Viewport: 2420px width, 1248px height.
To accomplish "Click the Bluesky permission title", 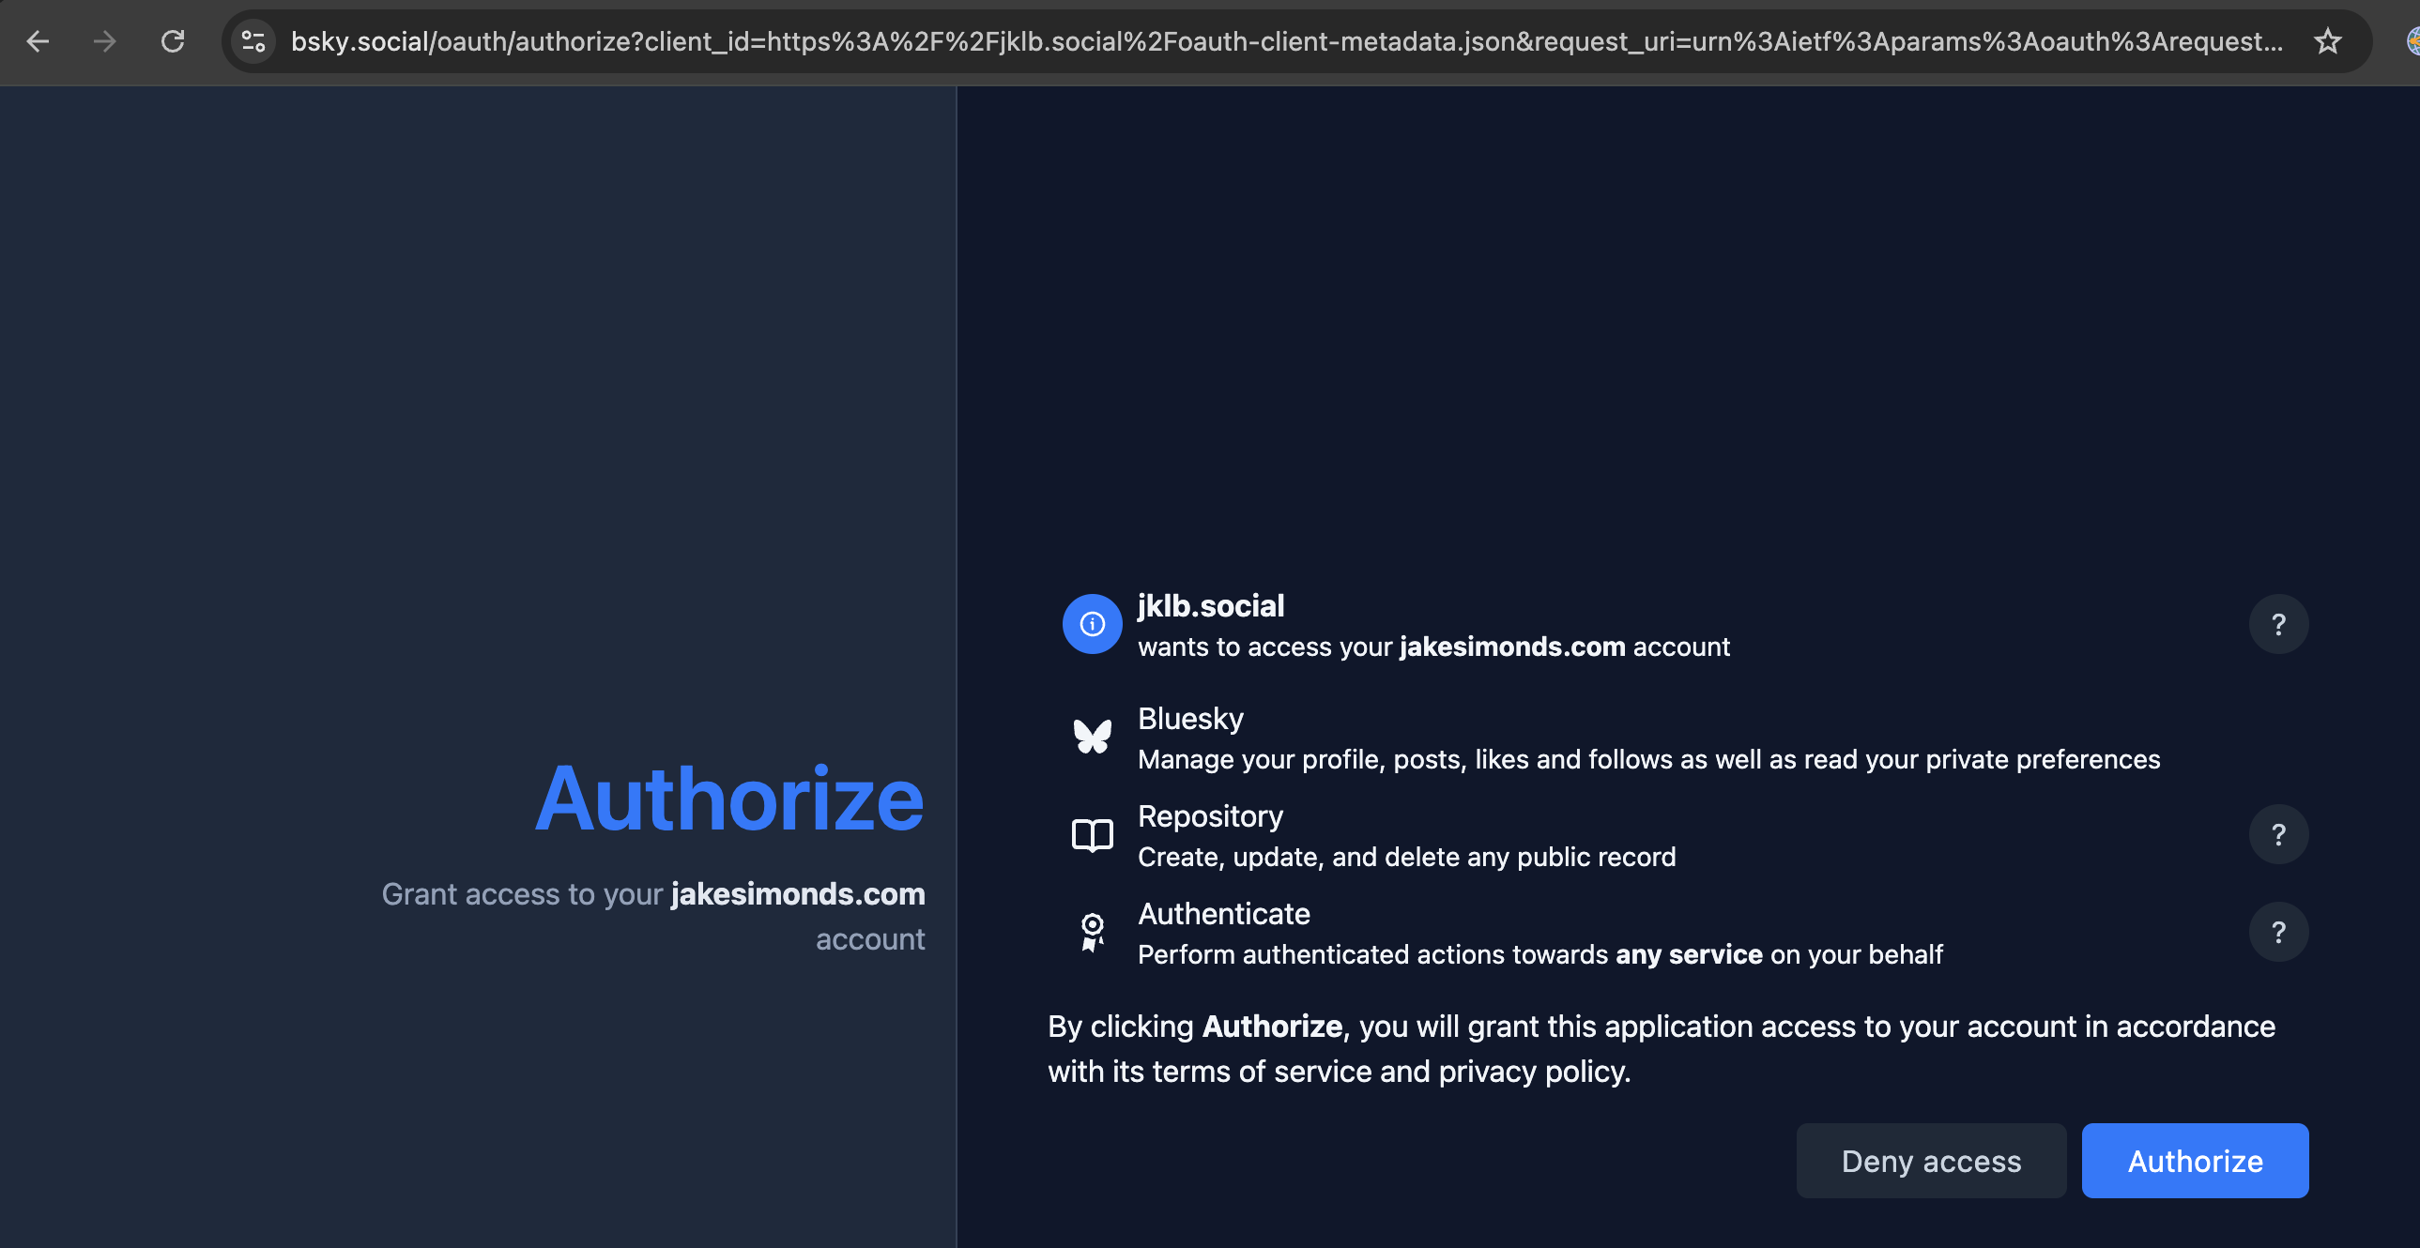I will click(1190, 720).
